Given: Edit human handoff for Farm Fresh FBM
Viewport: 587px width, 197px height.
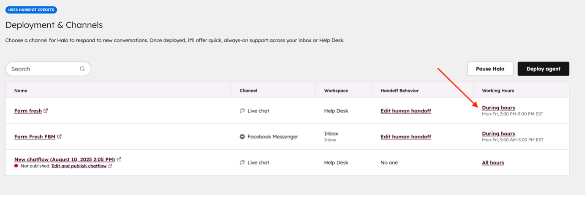Looking at the screenshot, I should [x=405, y=137].
